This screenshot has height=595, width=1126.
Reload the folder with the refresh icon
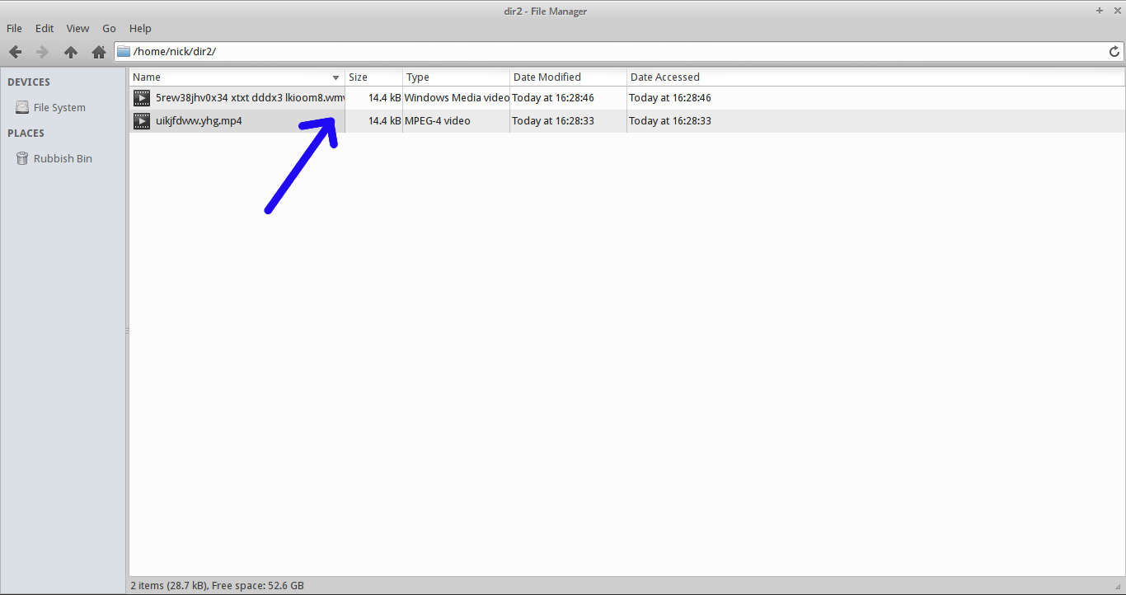(1114, 52)
